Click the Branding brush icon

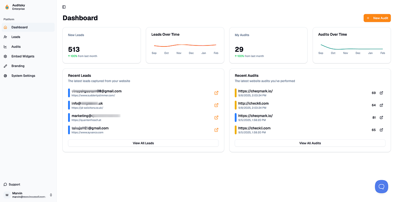5,66
